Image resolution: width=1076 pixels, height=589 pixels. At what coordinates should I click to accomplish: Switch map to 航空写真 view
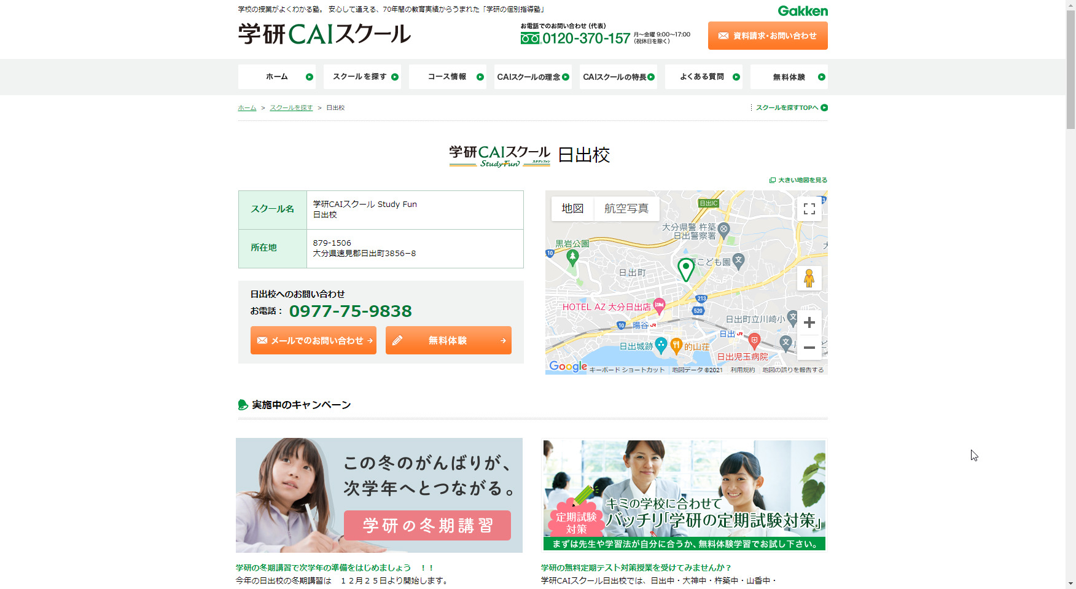pyautogui.click(x=626, y=208)
